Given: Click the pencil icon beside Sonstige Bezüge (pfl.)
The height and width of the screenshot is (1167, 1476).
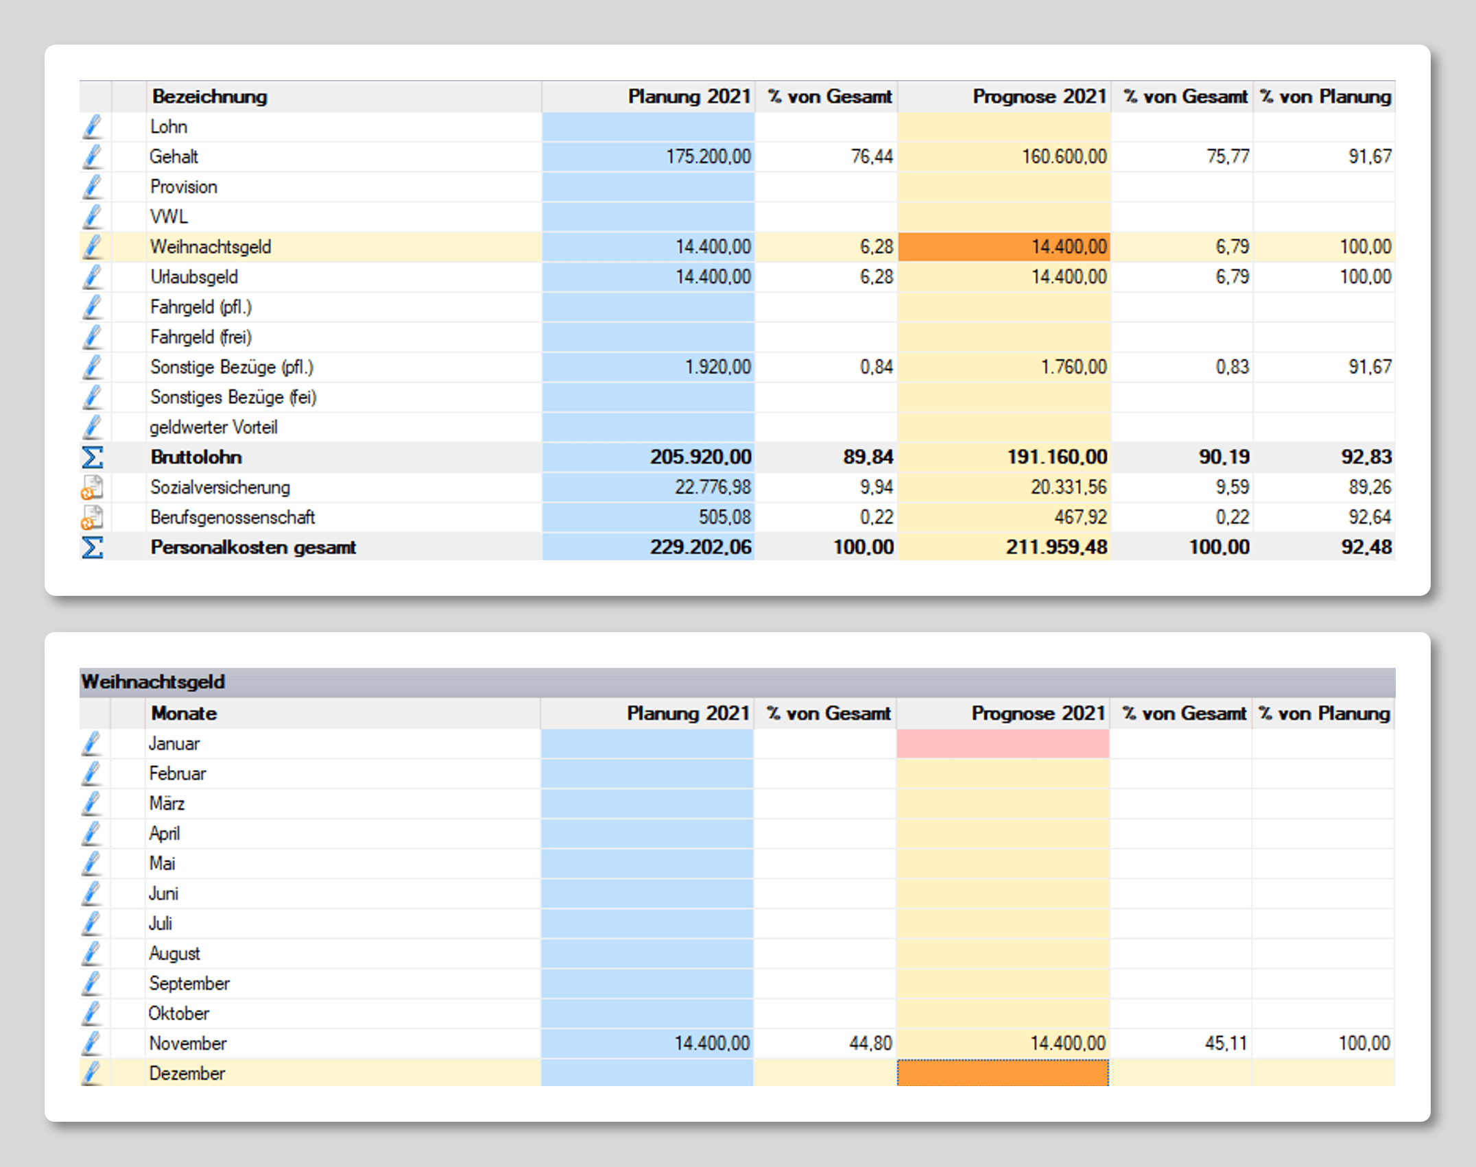Looking at the screenshot, I should point(93,368).
